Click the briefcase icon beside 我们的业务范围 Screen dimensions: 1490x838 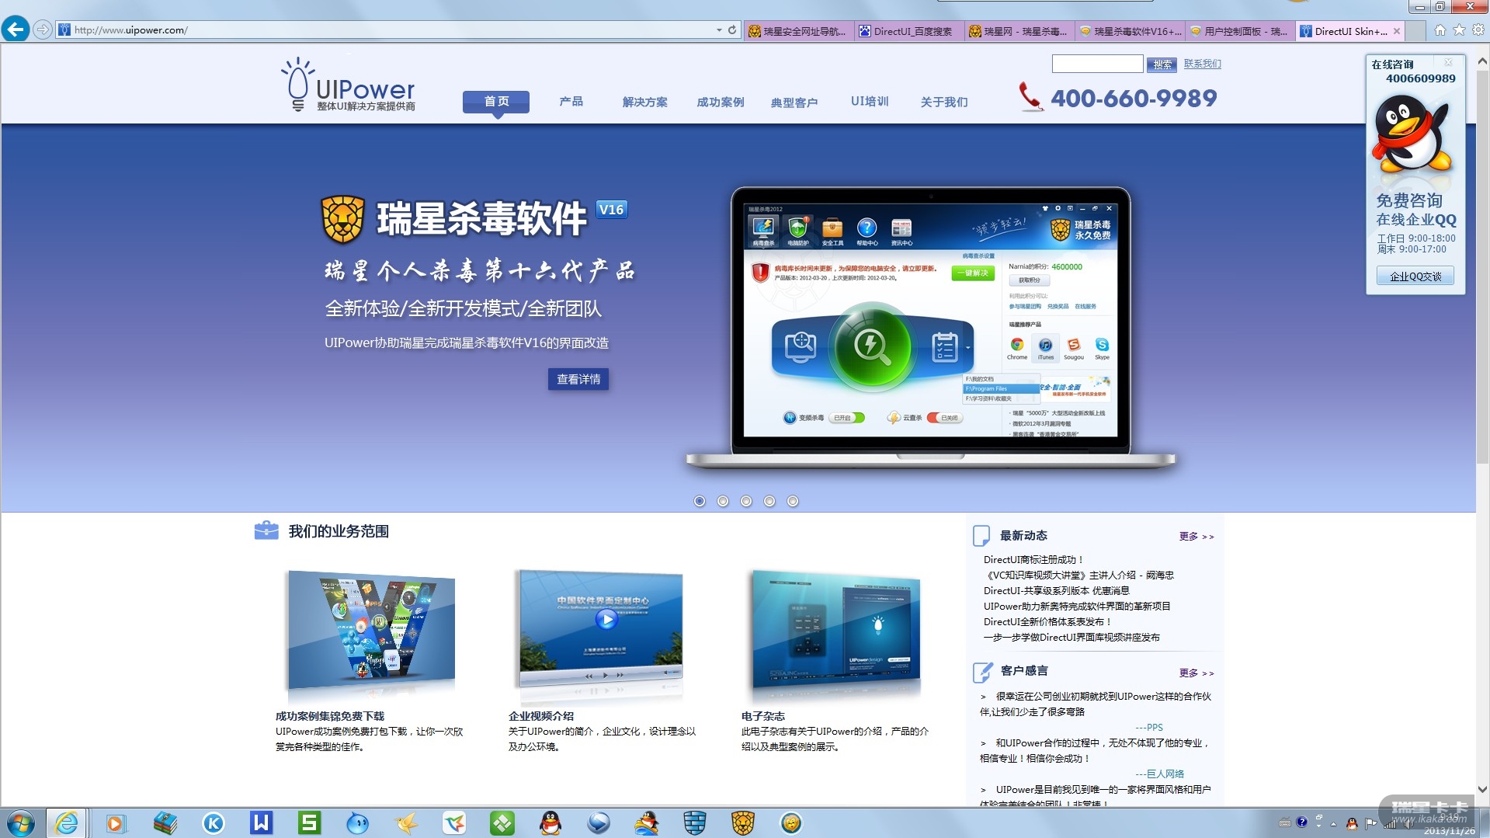[x=266, y=530]
